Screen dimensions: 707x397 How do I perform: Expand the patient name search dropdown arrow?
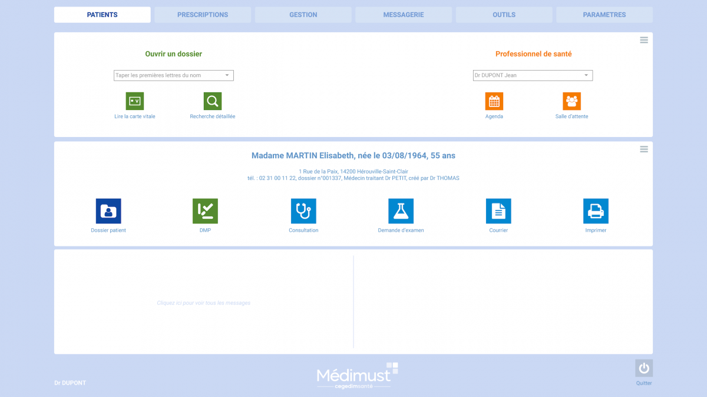[x=227, y=75]
